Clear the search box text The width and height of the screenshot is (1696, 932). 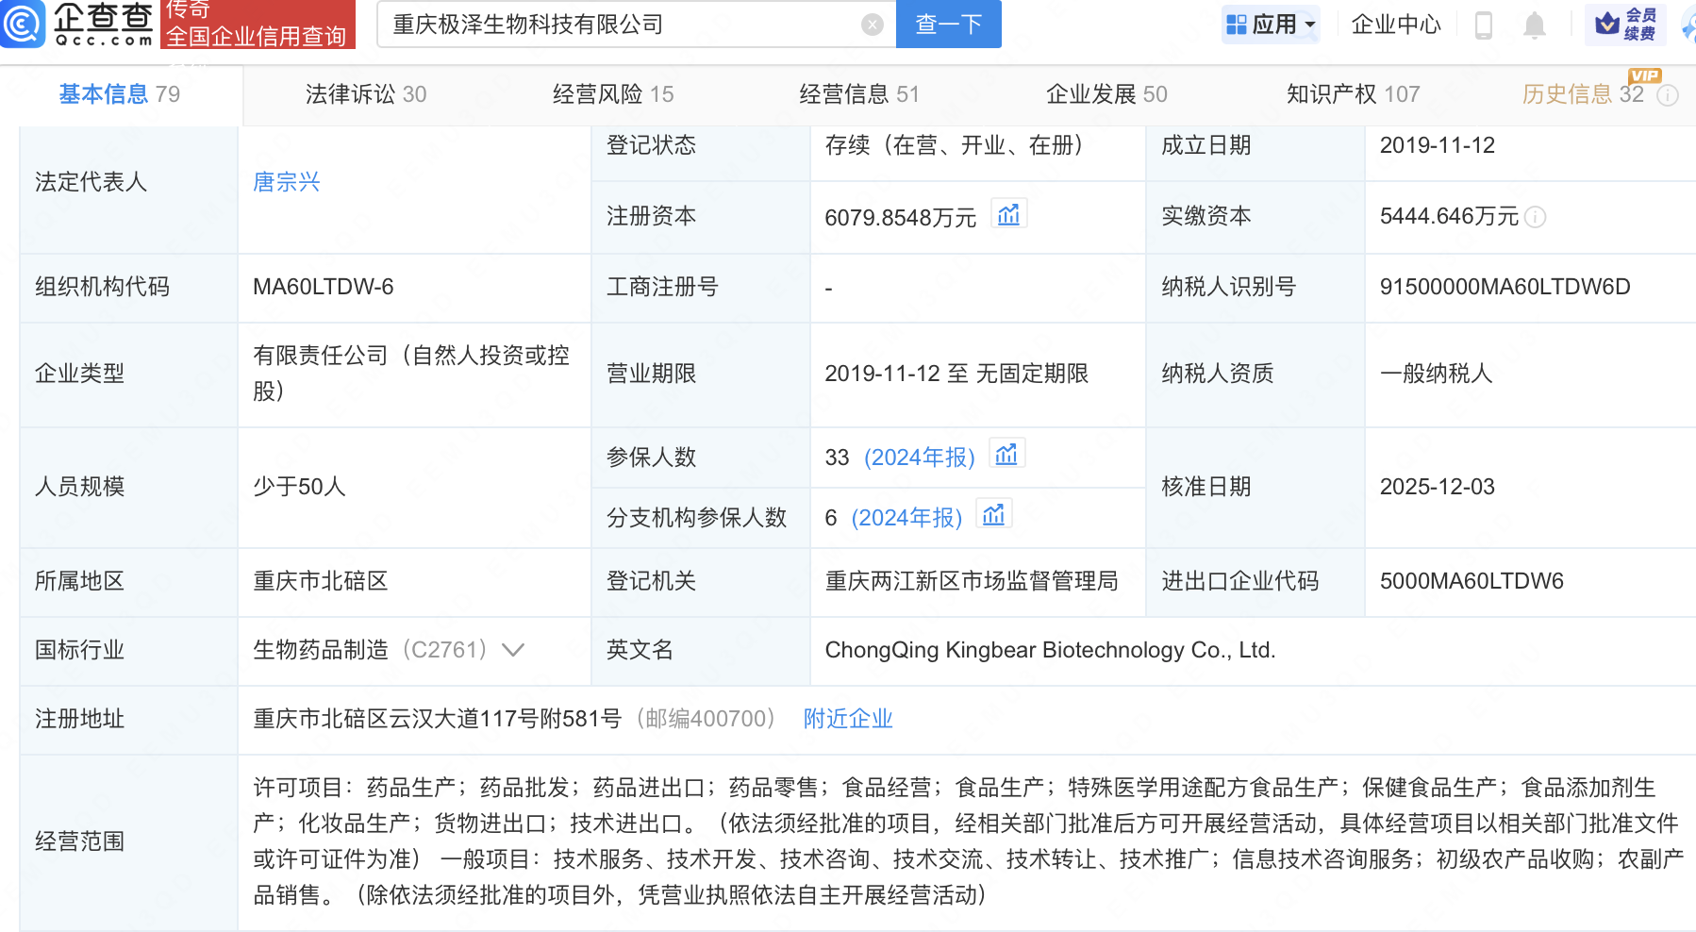point(873,25)
